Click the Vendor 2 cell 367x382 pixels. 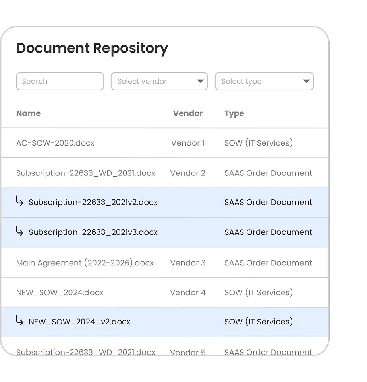tap(188, 173)
